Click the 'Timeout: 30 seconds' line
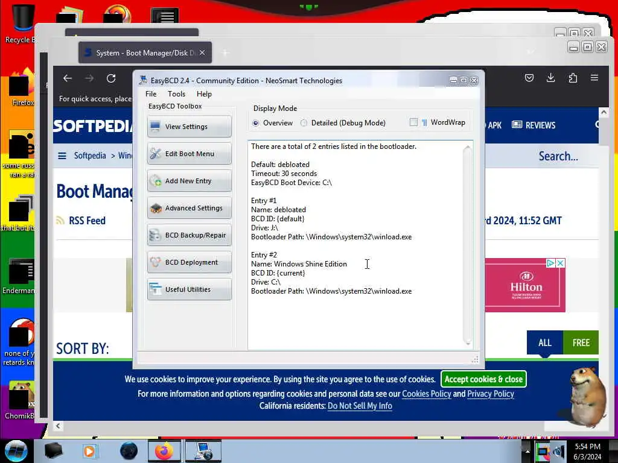Screen dimensions: 618x463 pyautogui.click(x=284, y=173)
